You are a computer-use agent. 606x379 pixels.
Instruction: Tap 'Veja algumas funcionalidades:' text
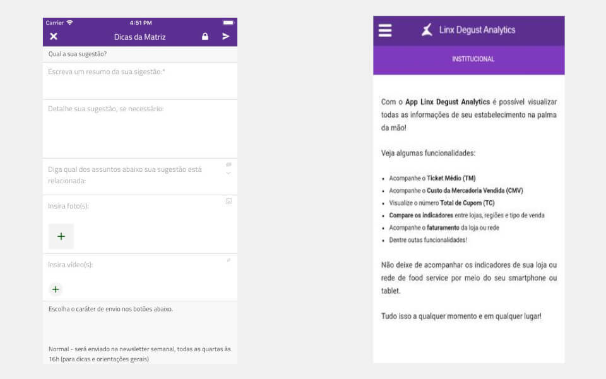428,153
